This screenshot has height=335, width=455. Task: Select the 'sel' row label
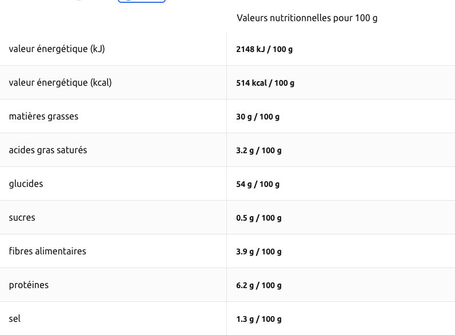[15, 319]
